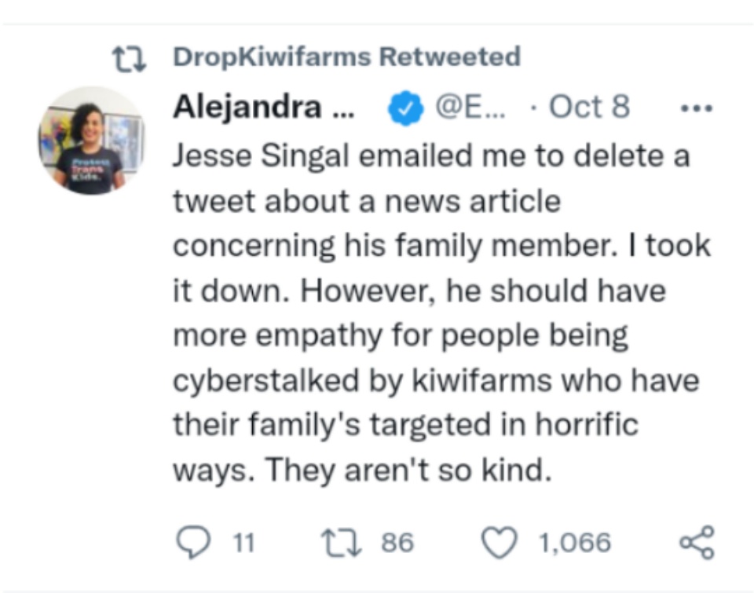Click the 'They aren't so kind' sentence
The image size is (754, 593).
(408, 470)
